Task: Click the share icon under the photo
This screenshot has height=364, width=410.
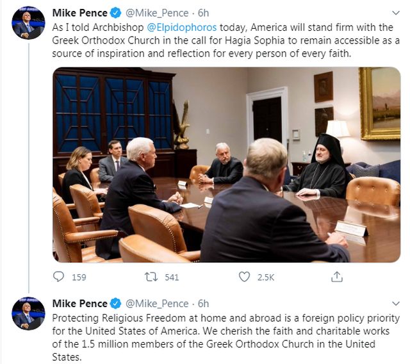Action: (x=336, y=277)
